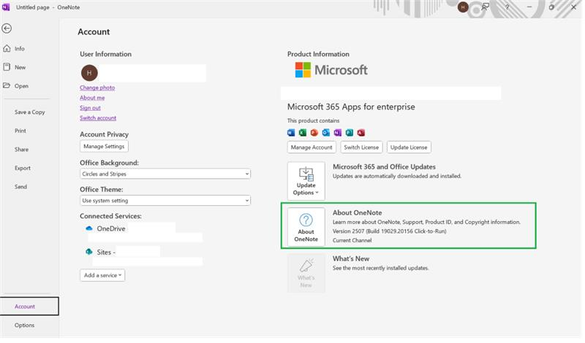
Task: Click the Access app icon
Action: pos(361,133)
